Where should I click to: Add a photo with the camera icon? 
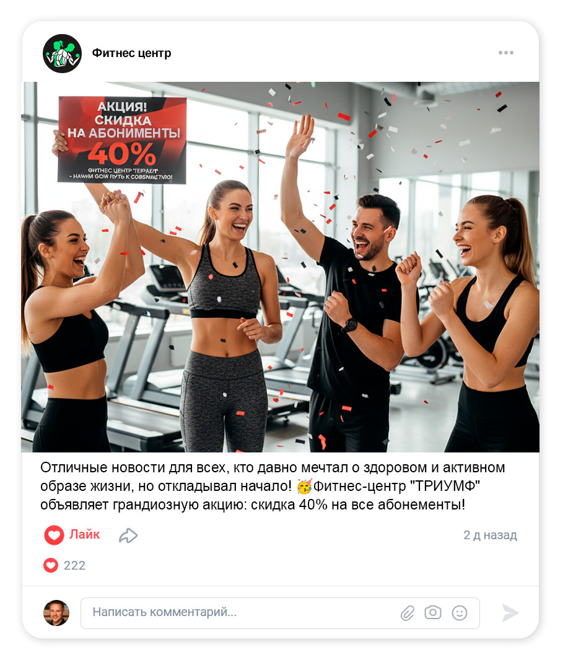point(432,612)
